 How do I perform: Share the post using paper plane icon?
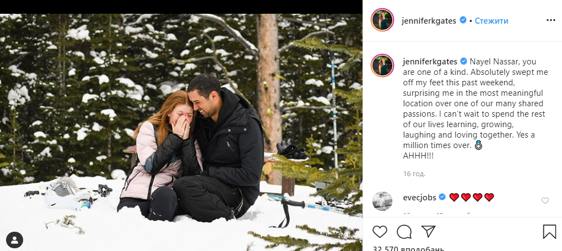point(428,232)
